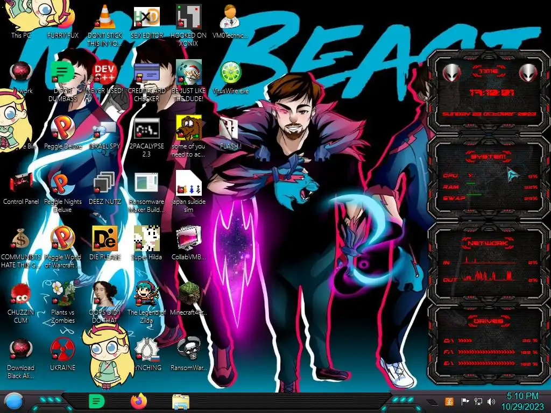
Task: Open the DIE PLEASE De icon
Action: [x=105, y=244]
